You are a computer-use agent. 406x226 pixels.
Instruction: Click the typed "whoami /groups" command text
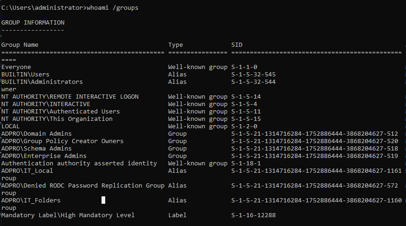(x=112, y=8)
